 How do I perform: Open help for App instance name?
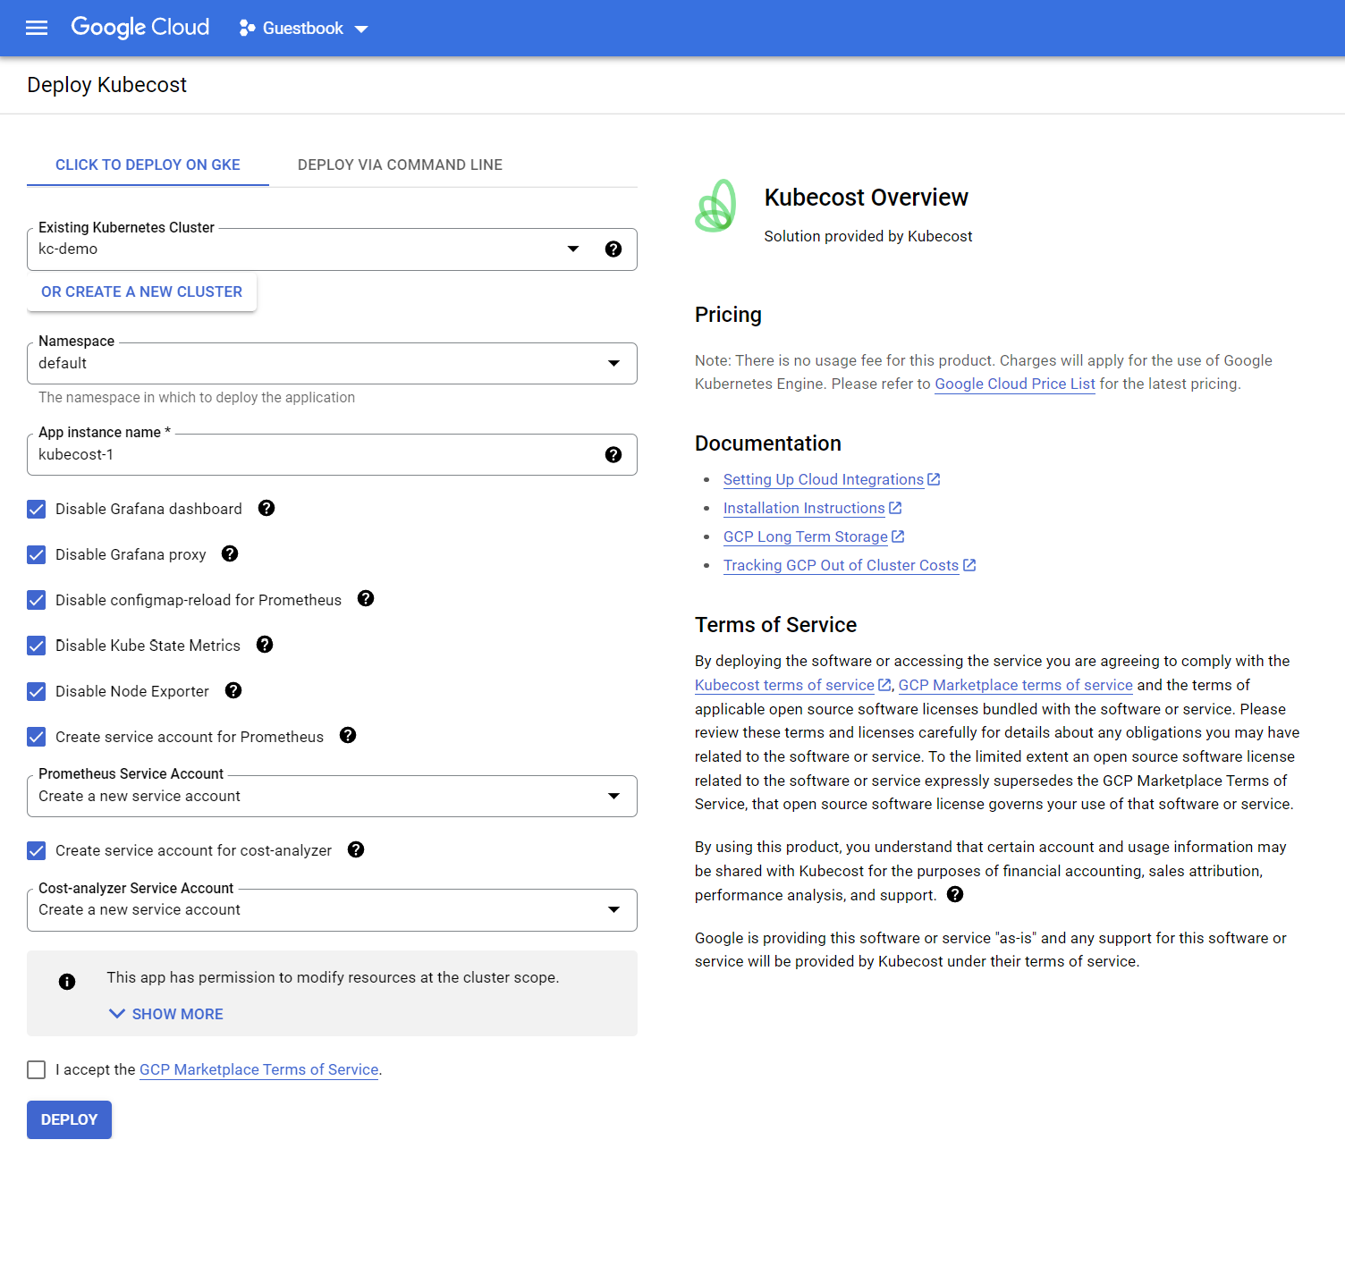pos(613,455)
